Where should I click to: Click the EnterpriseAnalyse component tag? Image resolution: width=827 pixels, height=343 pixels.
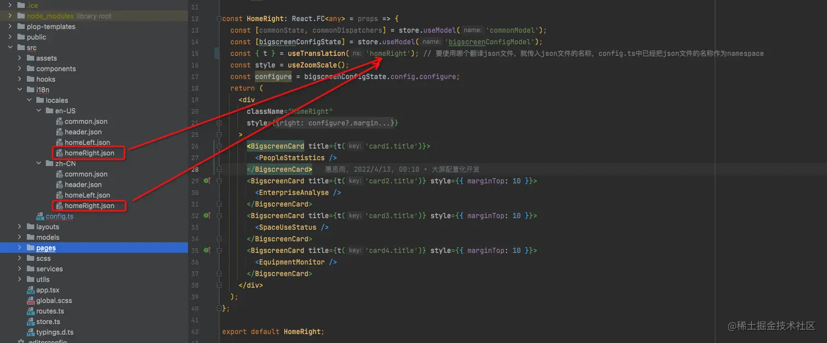[298, 193]
